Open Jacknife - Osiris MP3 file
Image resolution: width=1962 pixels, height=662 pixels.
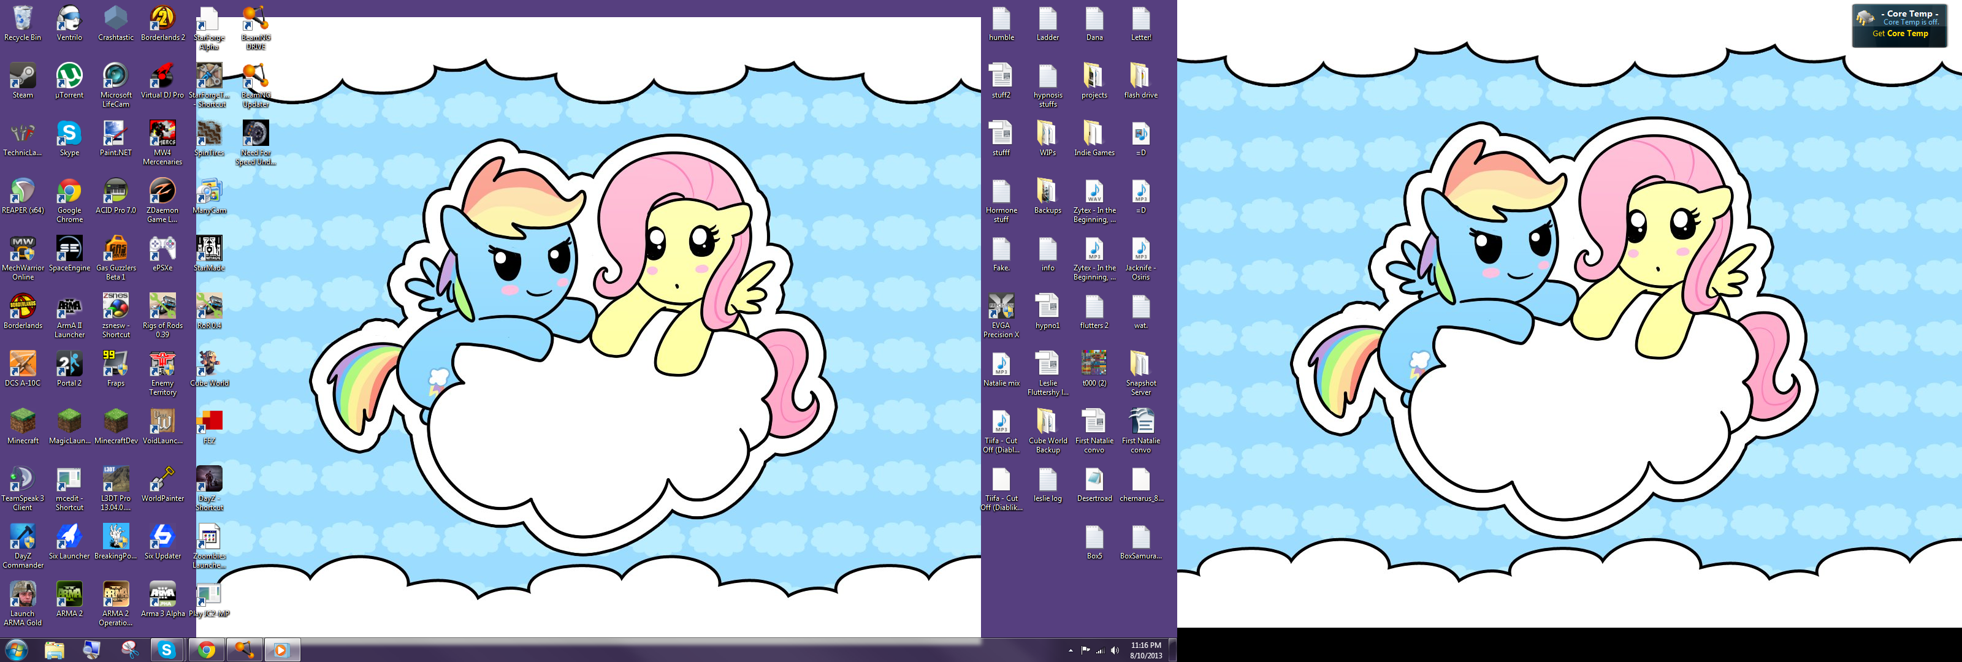click(1140, 258)
